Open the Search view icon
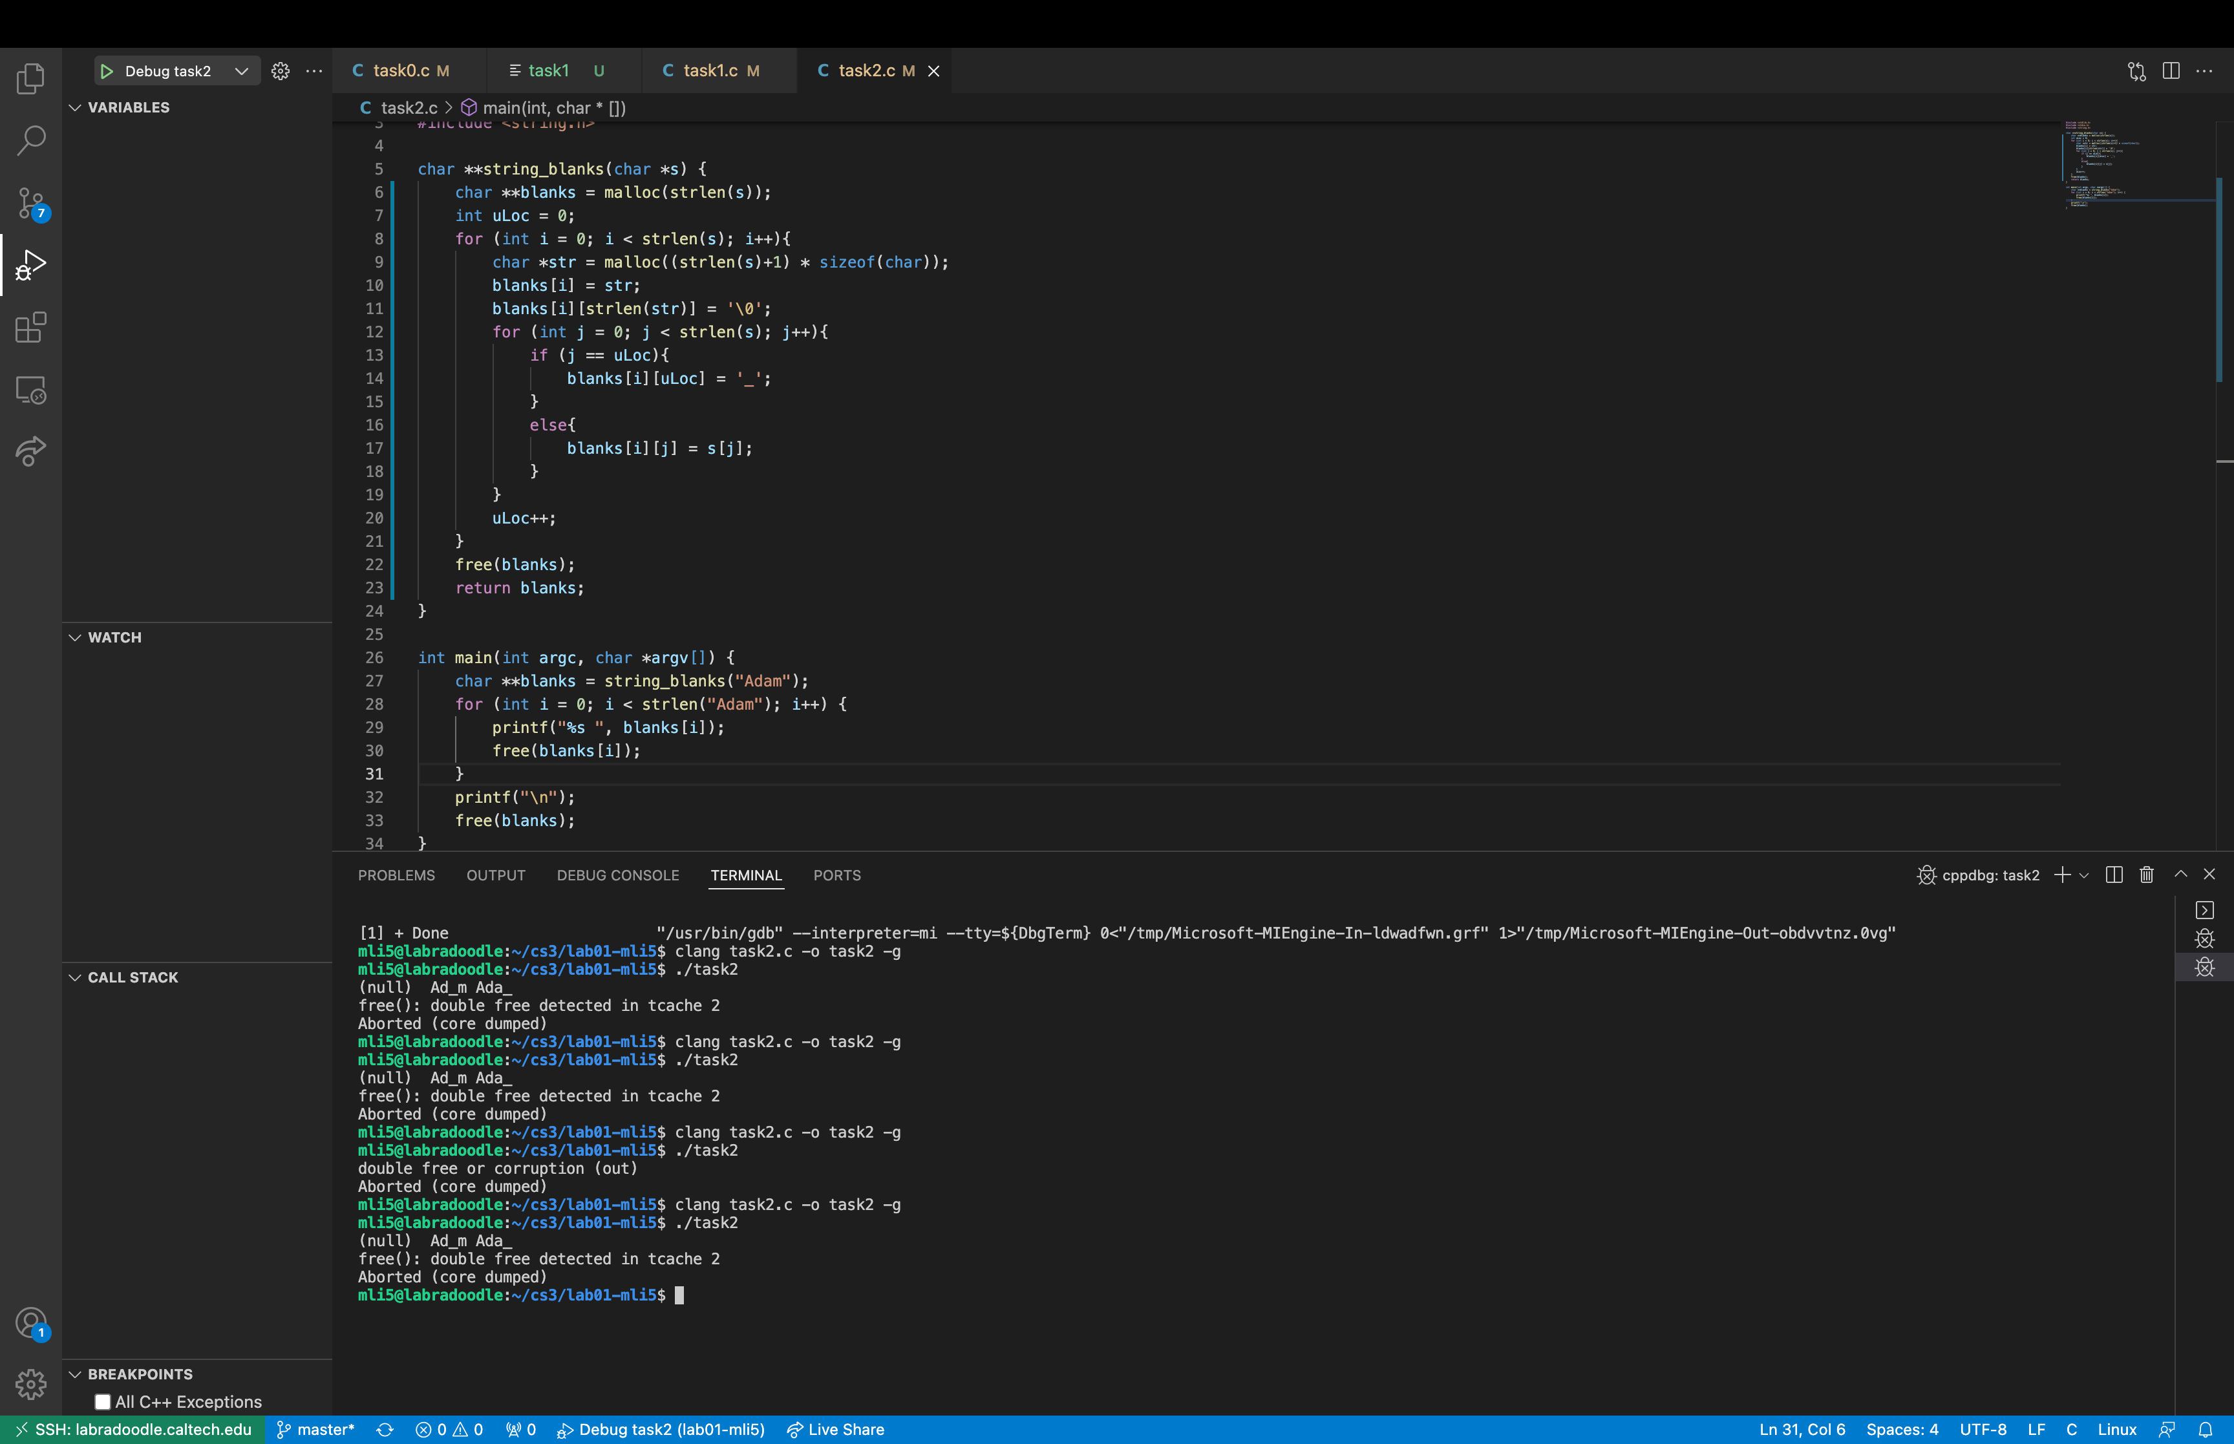Image resolution: width=2234 pixels, height=1444 pixels. 31,141
